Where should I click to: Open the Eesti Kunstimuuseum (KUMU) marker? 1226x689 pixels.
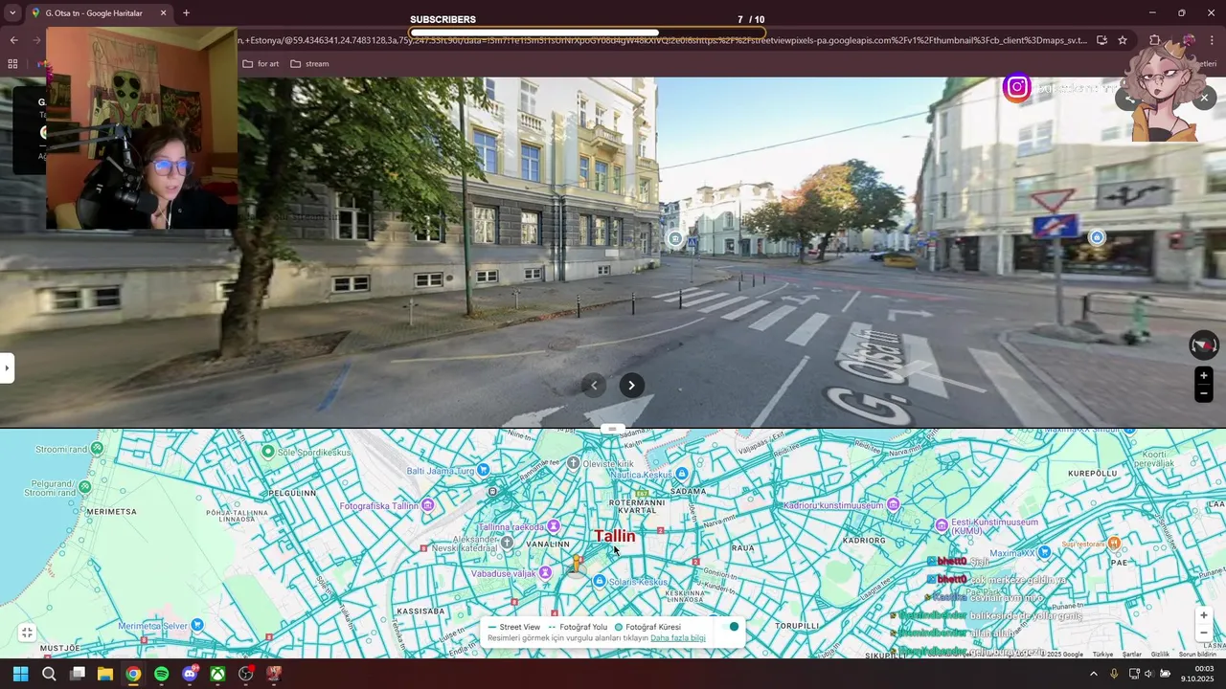point(942,525)
